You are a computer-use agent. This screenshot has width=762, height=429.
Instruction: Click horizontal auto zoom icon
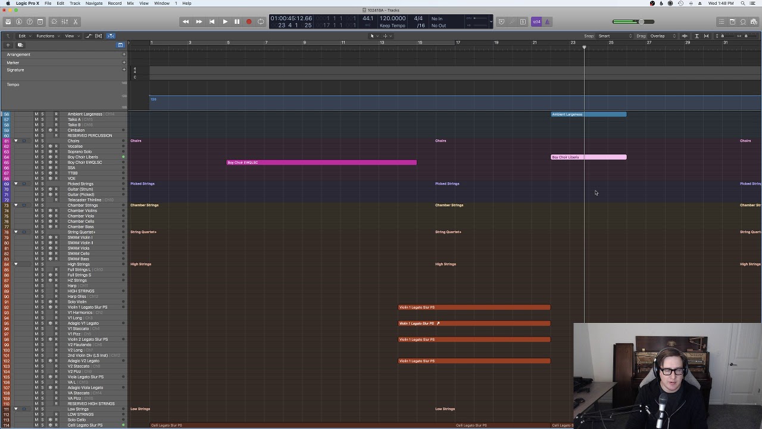pos(706,36)
